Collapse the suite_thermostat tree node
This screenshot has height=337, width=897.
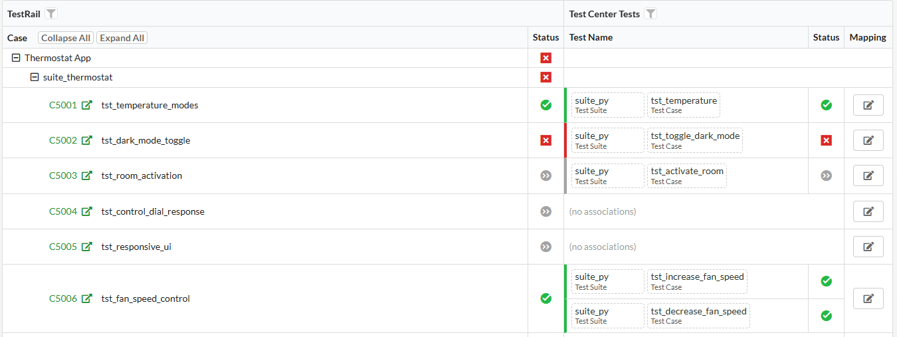point(35,77)
